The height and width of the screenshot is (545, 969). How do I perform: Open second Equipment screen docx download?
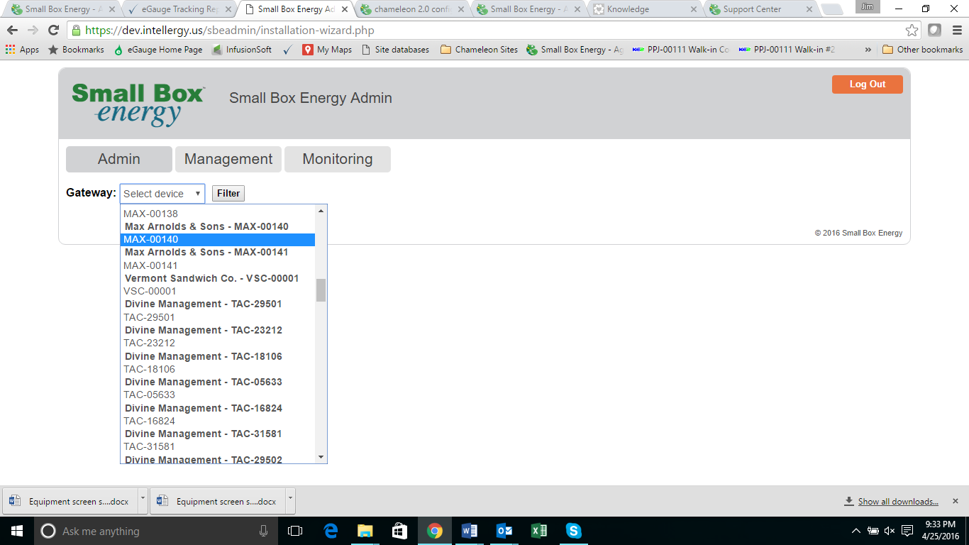(x=218, y=500)
